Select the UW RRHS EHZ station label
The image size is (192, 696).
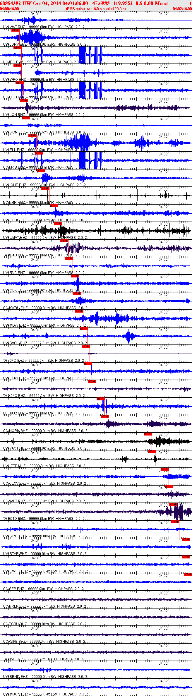(x=45, y=536)
